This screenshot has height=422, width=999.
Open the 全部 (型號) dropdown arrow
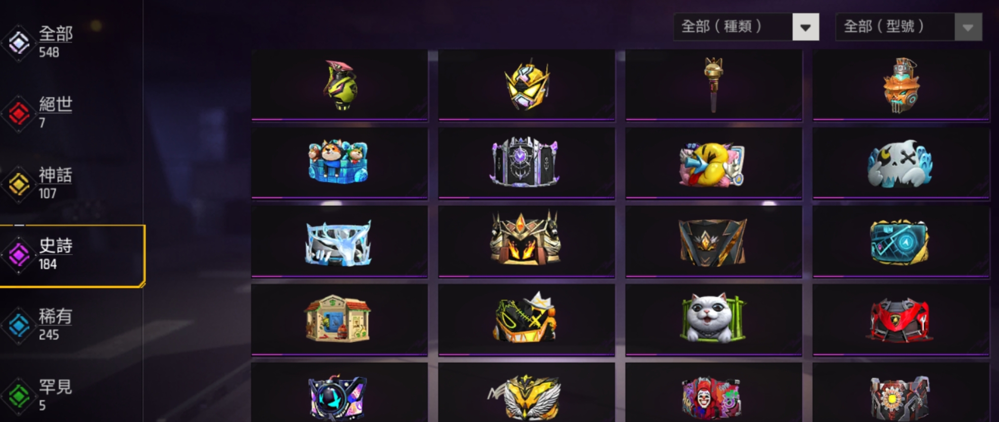pos(968,27)
